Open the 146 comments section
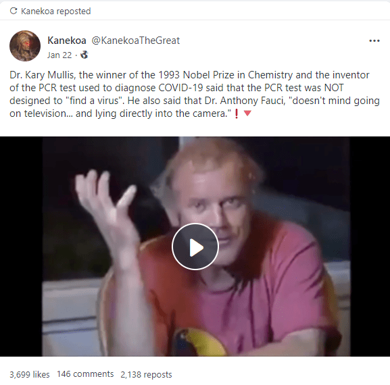This screenshot has width=390, height=385. pos(85,374)
